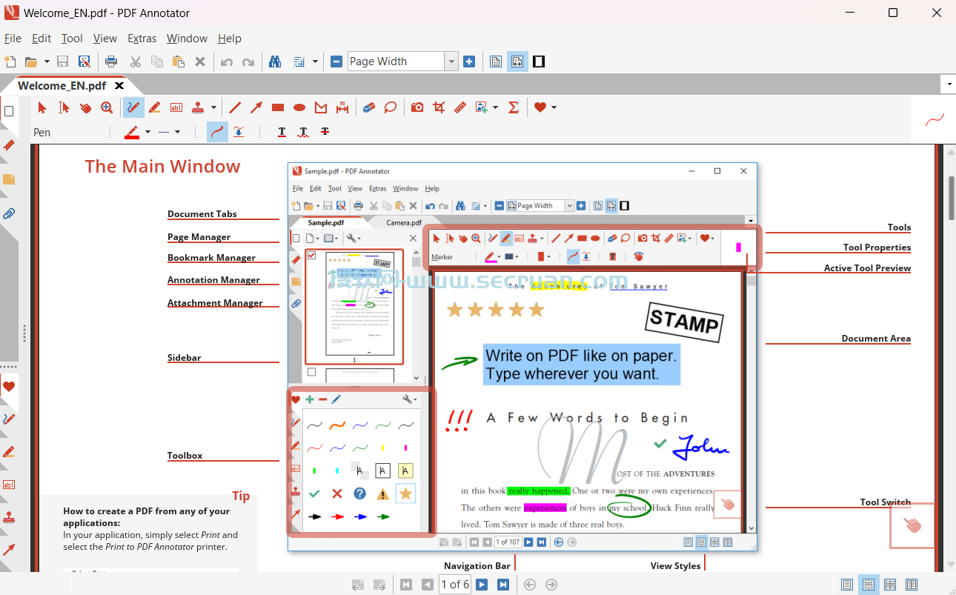
Task: Zoom out with the minus button
Action: (336, 62)
